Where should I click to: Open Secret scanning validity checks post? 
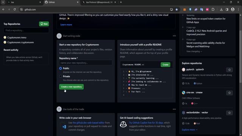(206, 45)
